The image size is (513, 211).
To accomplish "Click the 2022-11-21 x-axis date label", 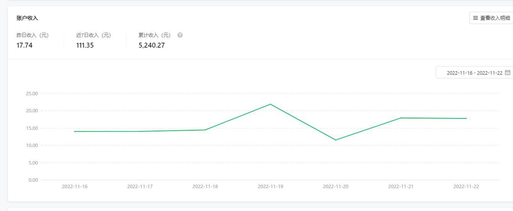I will tap(401, 187).
